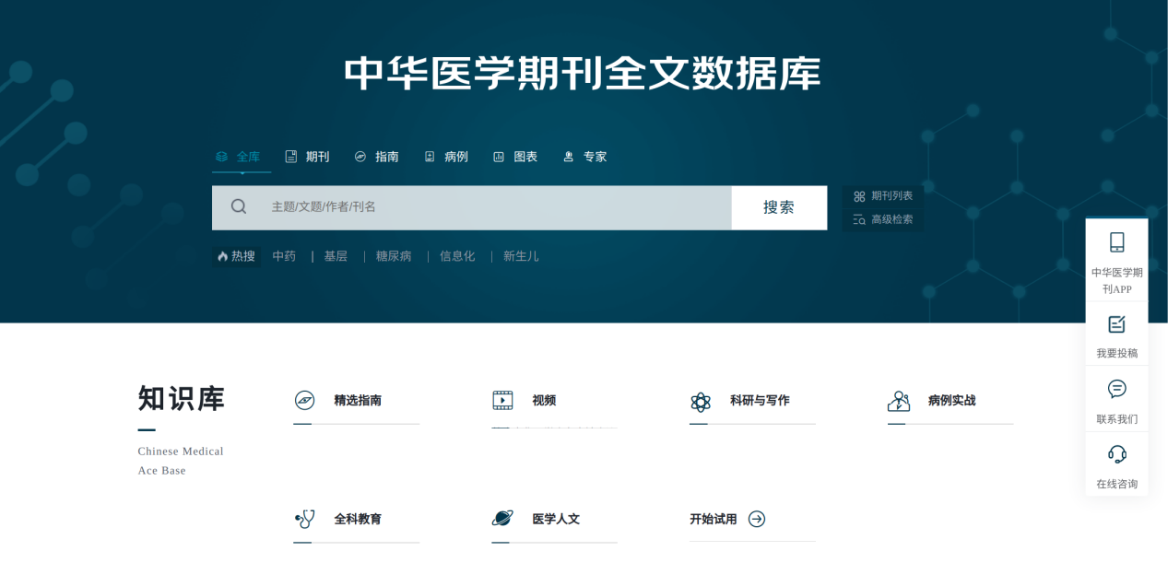Image resolution: width=1168 pixels, height=563 pixels.
Task: Open the 医学人文 planet icon
Action: click(x=502, y=519)
